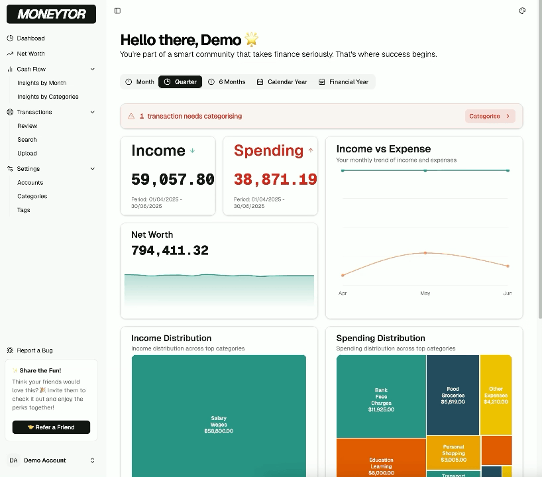
Task: Click the Refer a Friend button
Action: pyautogui.click(x=51, y=427)
